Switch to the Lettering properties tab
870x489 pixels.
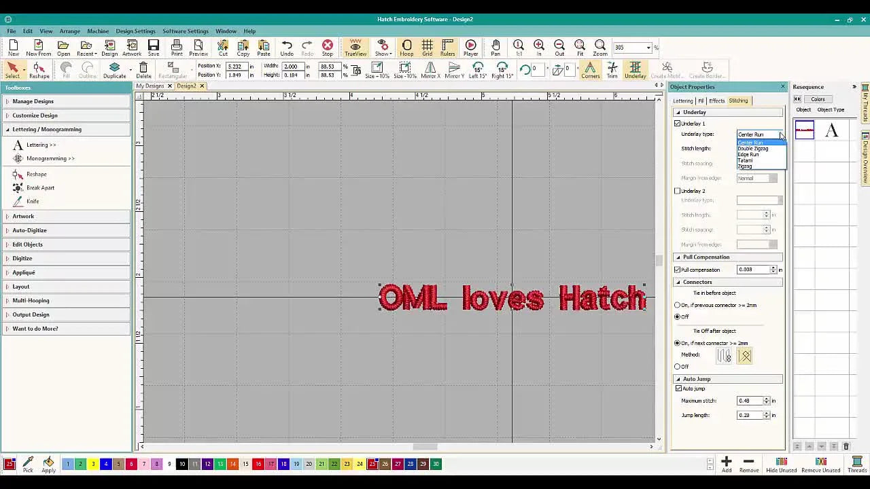point(683,101)
